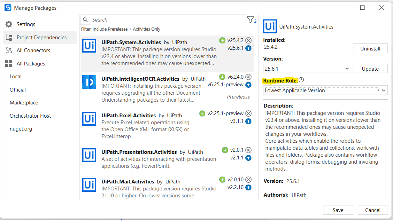Open the search filter funnel icon
Image resolution: width=393 pixels, height=220 pixels.
(x=251, y=20)
